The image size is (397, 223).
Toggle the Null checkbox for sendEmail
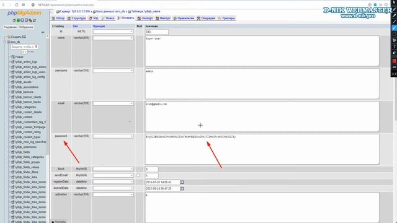(x=138, y=175)
